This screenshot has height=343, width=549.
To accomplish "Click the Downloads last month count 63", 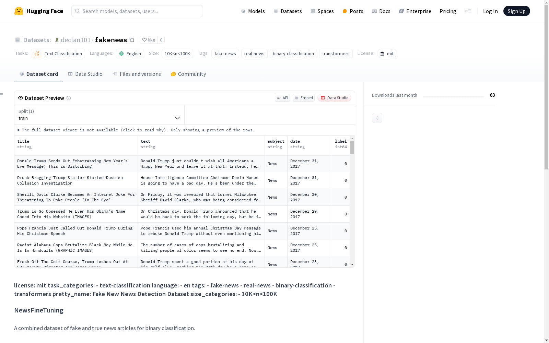I will (x=492, y=95).
